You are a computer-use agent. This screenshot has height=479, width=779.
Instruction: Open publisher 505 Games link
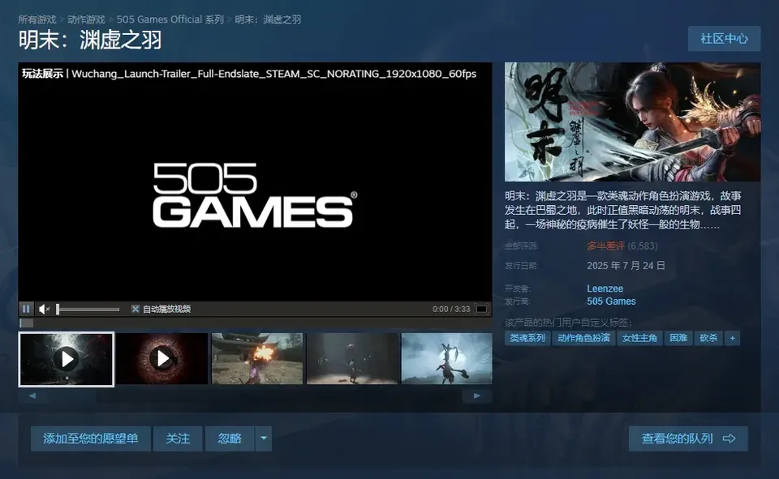611,302
